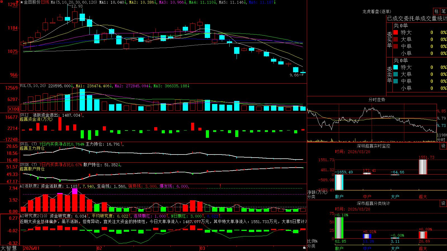Open 设 settings for 深圳超赢实时监控

443,146
